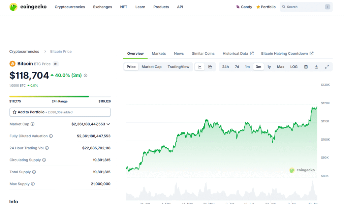Image resolution: width=345 pixels, height=204 pixels.
Task: Click the $2,361,188,447,553 Market Cap value
Action: pos(88,124)
